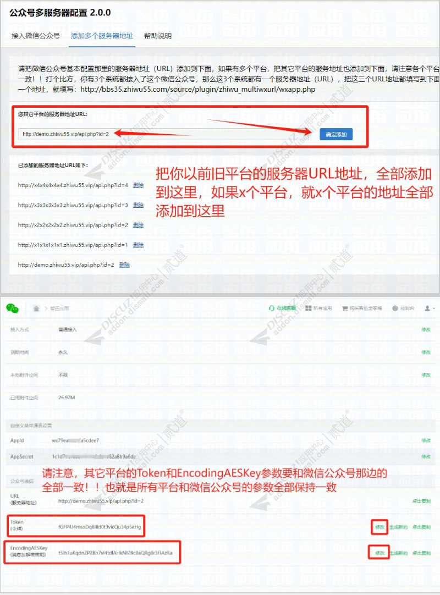Copy the URL server address via 点击复制

[x=421, y=501]
